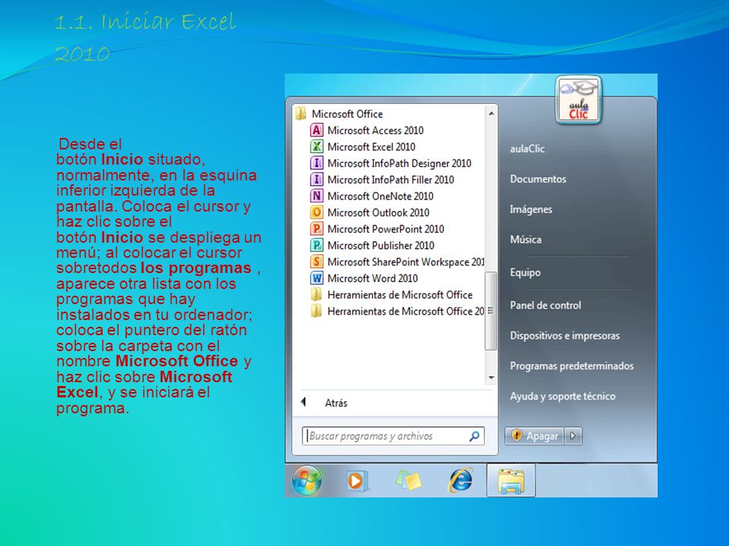
Task: Open Microsoft Publisher 2010 entry
Action: 380,245
